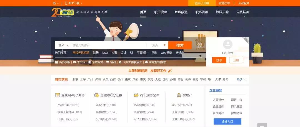This screenshot has width=300, height=127.
Task: Click 在线测评 under 企业服务
Action: [218, 113]
